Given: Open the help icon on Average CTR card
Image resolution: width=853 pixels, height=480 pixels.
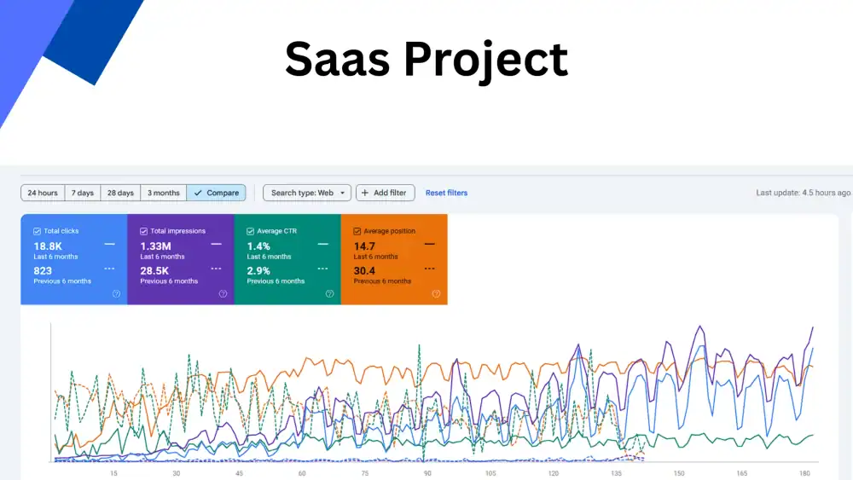Looking at the screenshot, I should (329, 294).
